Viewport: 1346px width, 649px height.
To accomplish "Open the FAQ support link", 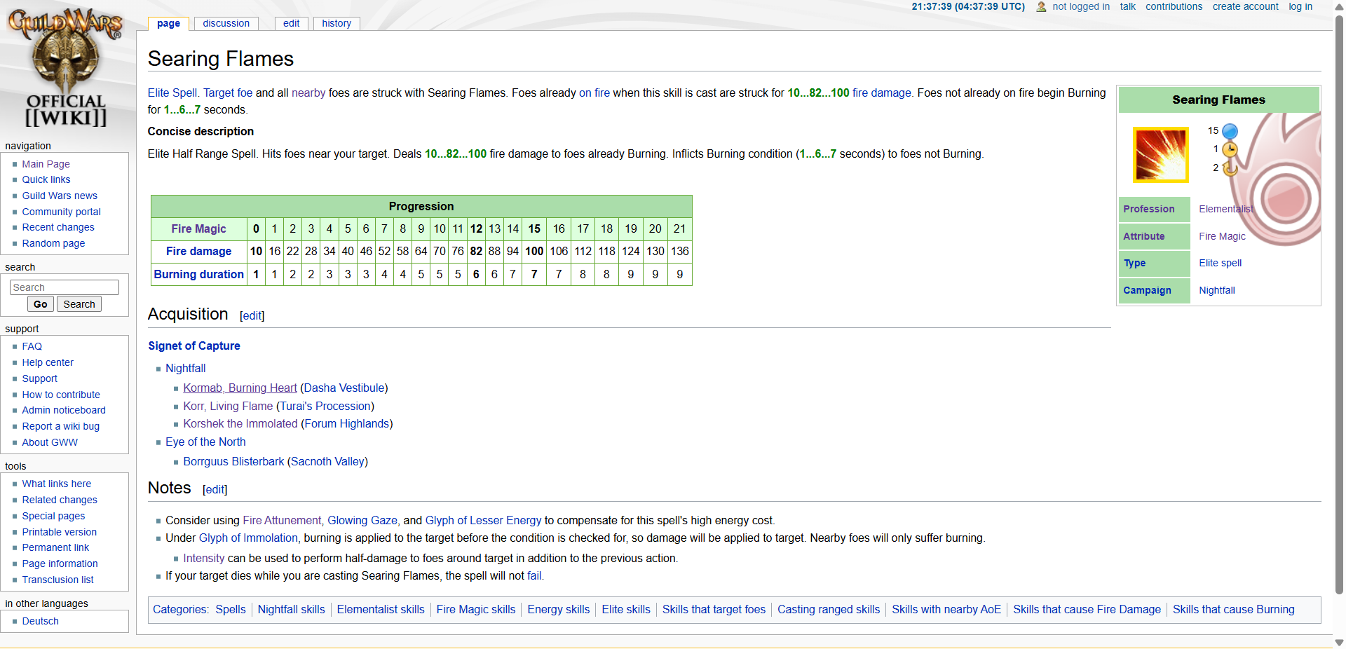I will click(32, 346).
